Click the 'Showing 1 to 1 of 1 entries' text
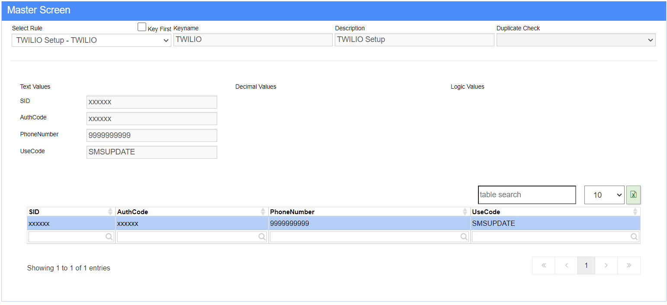Image resolution: width=667 pixels, height=305 pixels. (69, 268)
